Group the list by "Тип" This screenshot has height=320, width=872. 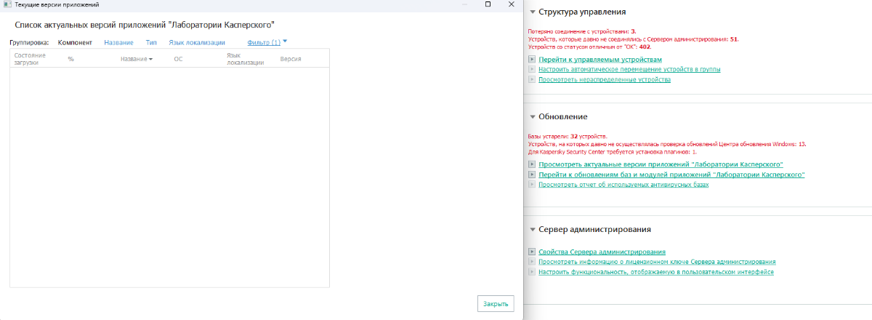click(151, 42)
